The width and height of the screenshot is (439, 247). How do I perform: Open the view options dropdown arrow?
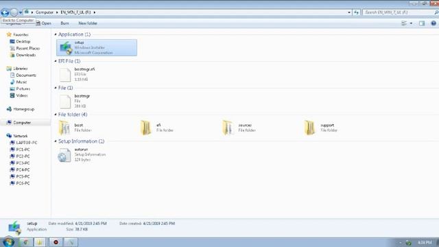tap(411, 23)
